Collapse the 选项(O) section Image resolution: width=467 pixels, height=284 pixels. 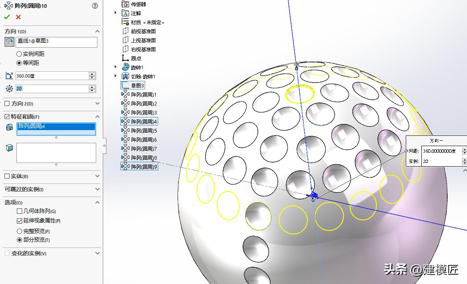coord(97,202)
